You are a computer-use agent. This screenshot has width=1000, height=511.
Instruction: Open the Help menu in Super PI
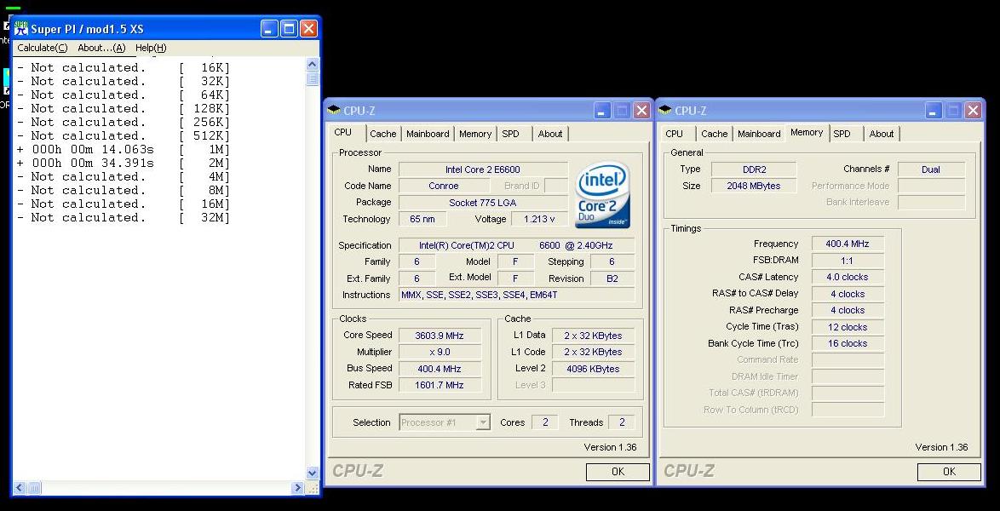pyautogui.click(x=151, y=48)
